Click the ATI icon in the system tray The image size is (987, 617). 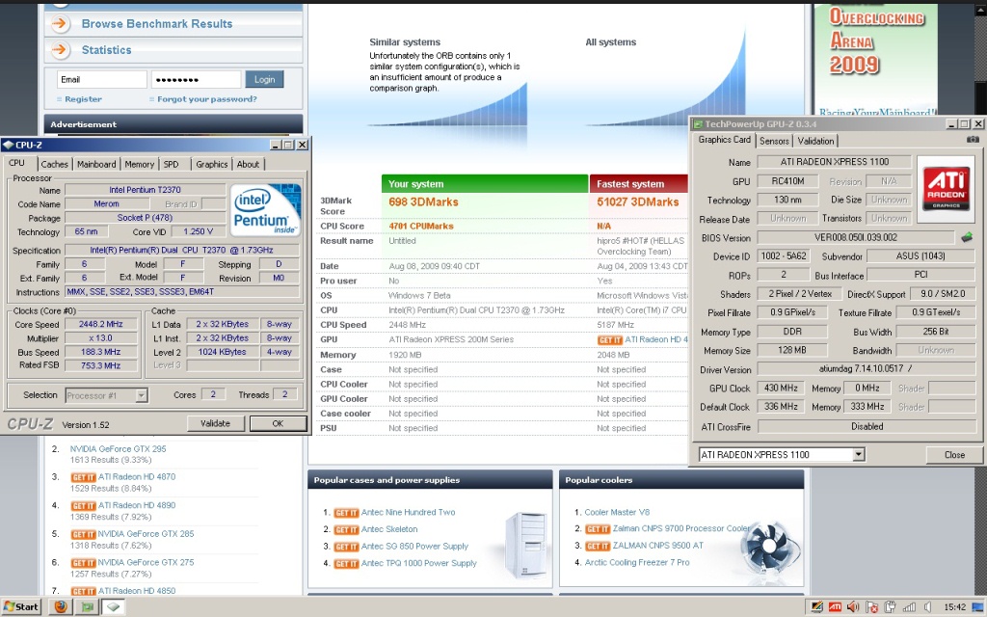tap(836, 607)
